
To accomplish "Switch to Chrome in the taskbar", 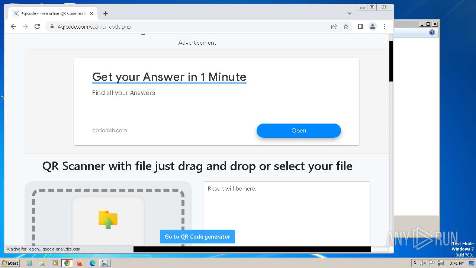I will 67,263.
